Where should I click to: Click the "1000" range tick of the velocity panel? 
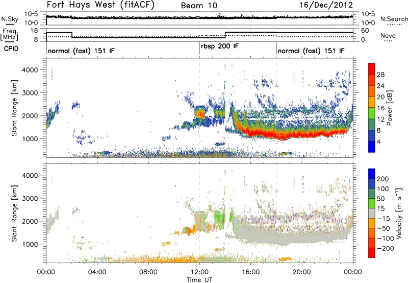point(30,244)
